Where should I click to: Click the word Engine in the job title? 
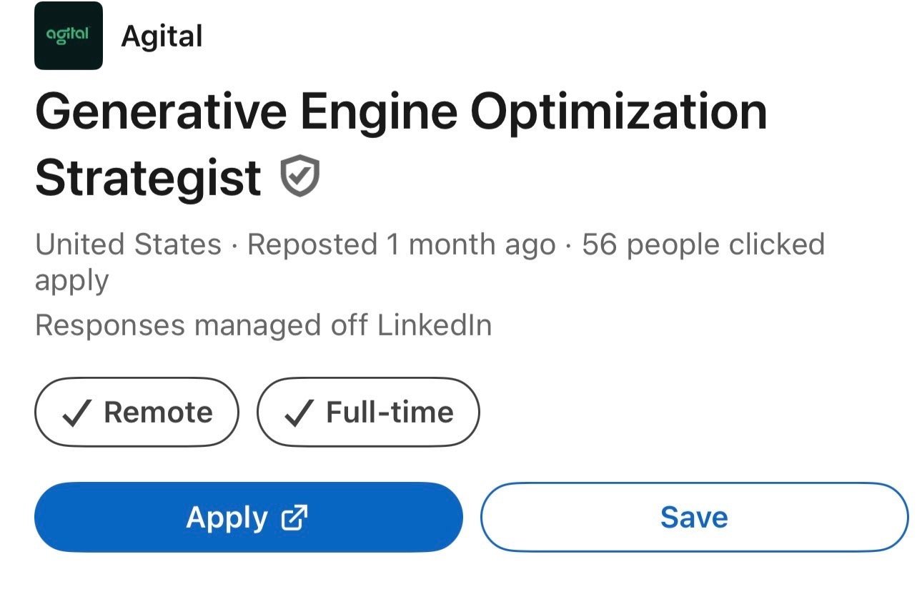pyautogui.click(x=375, y=112)
